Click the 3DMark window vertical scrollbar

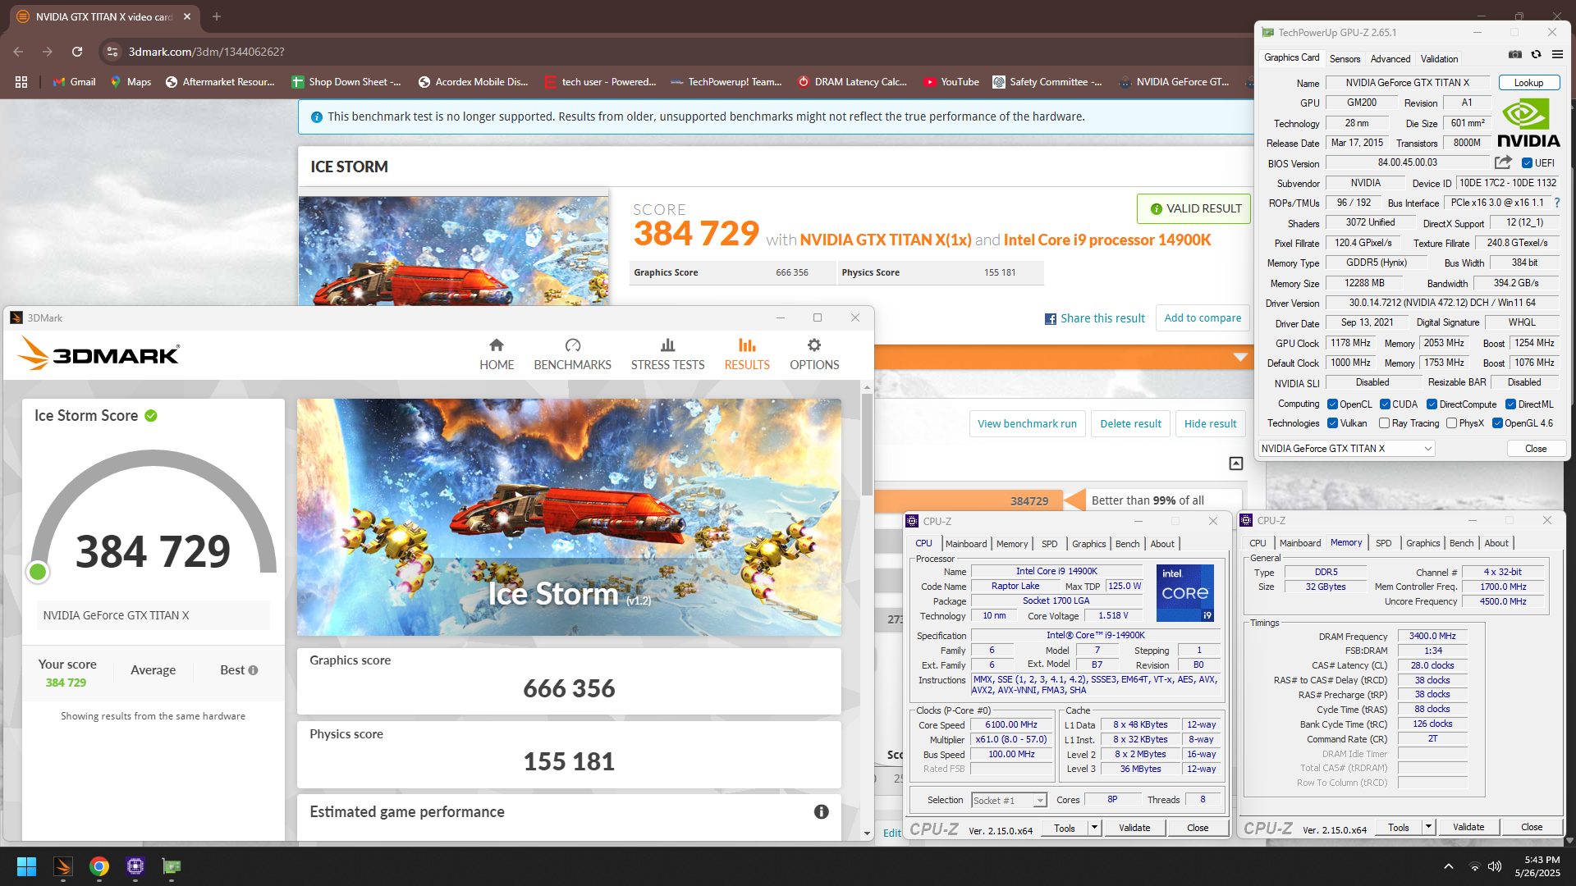click(867, 444)
